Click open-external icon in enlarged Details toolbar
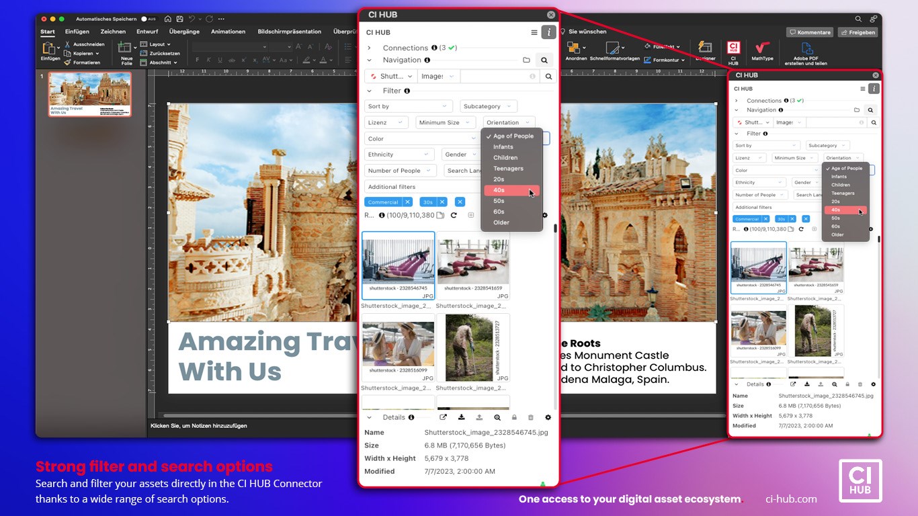The height and width of the screenshot is (516, 918). pyautogui.click(x=443, y=417)
